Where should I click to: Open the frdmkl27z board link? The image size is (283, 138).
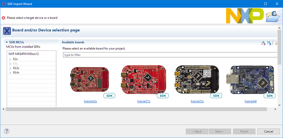pyautogui.click(x=144, y=101)
